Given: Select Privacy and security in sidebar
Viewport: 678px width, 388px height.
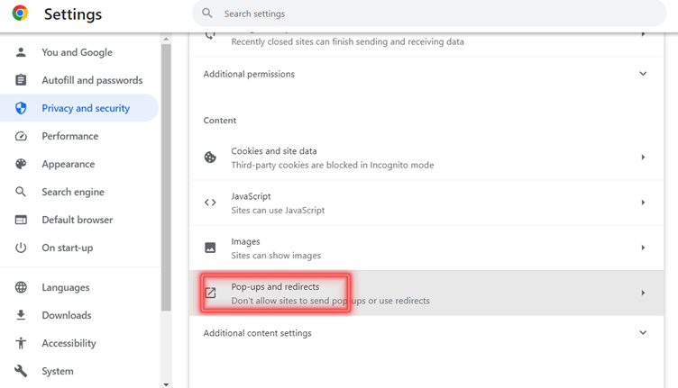Looking at the screenshot, I should tap(79, 108).
